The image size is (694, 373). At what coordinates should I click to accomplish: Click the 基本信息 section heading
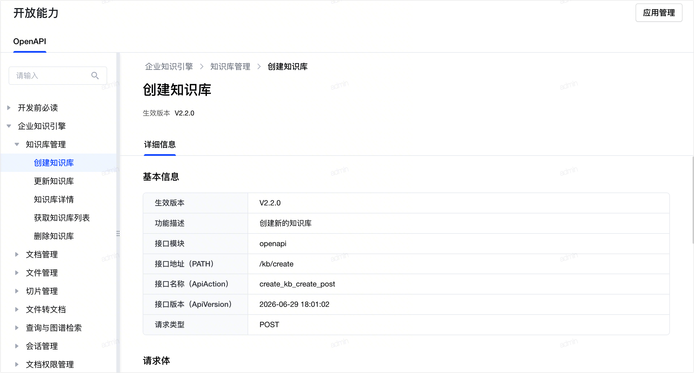pos(161,177)
